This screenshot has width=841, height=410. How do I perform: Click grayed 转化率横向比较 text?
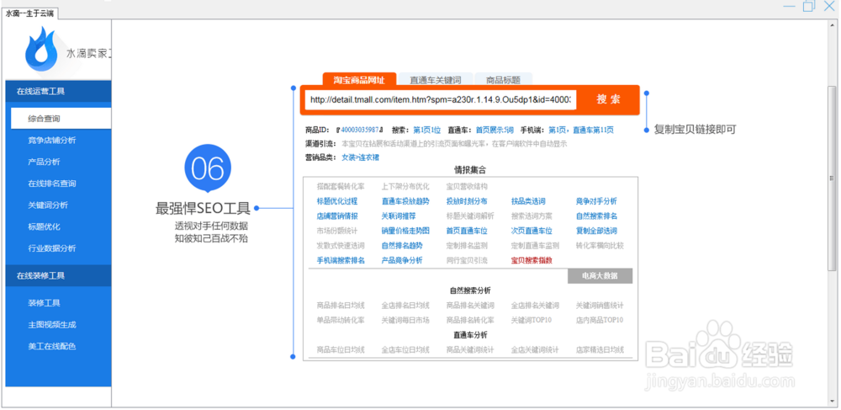tap(600, 246)
